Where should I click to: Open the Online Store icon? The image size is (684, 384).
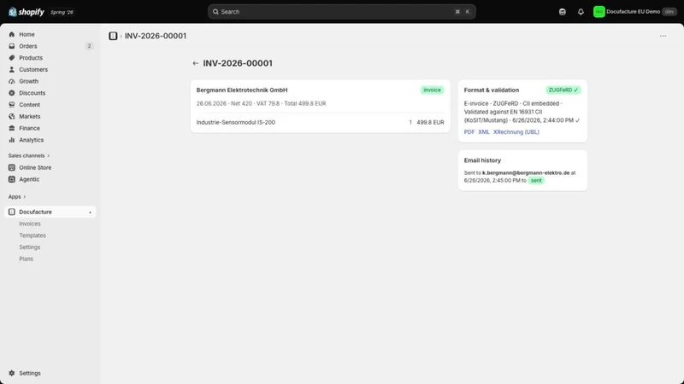point(12,167)
